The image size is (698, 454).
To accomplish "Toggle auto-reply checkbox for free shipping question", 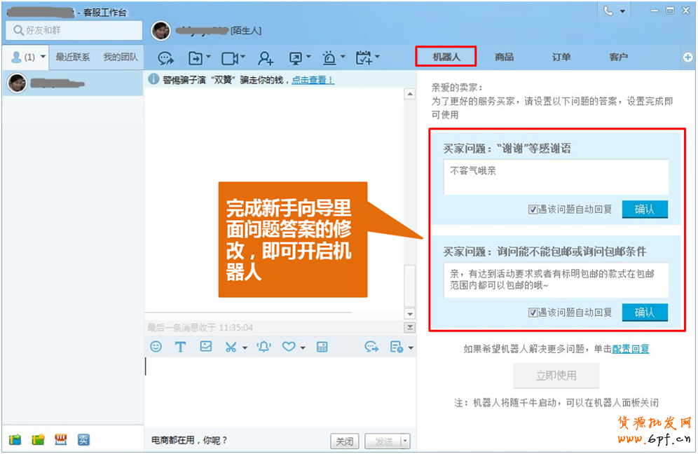I will click(x=533, y=312).
